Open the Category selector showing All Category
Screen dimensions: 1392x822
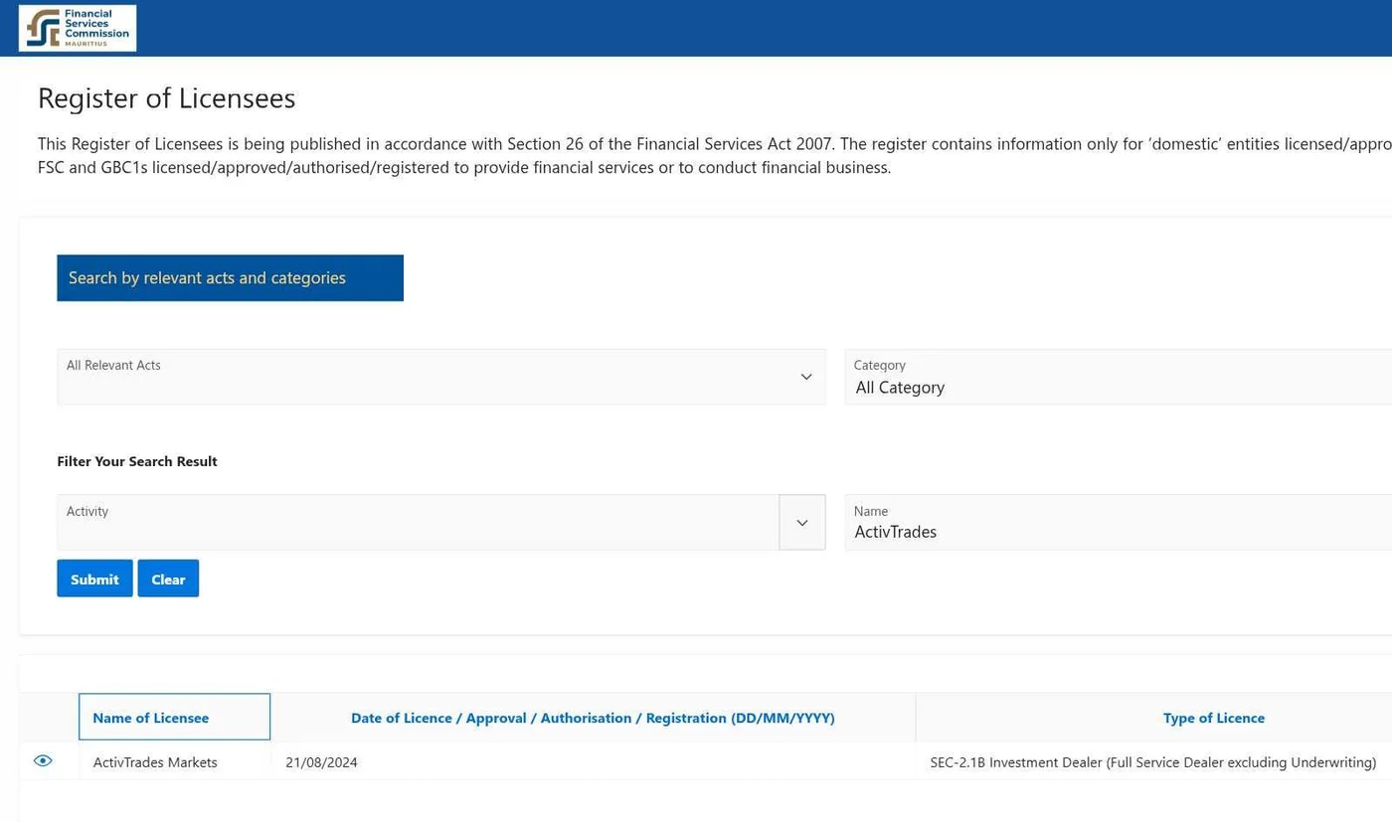point(1118,377)
